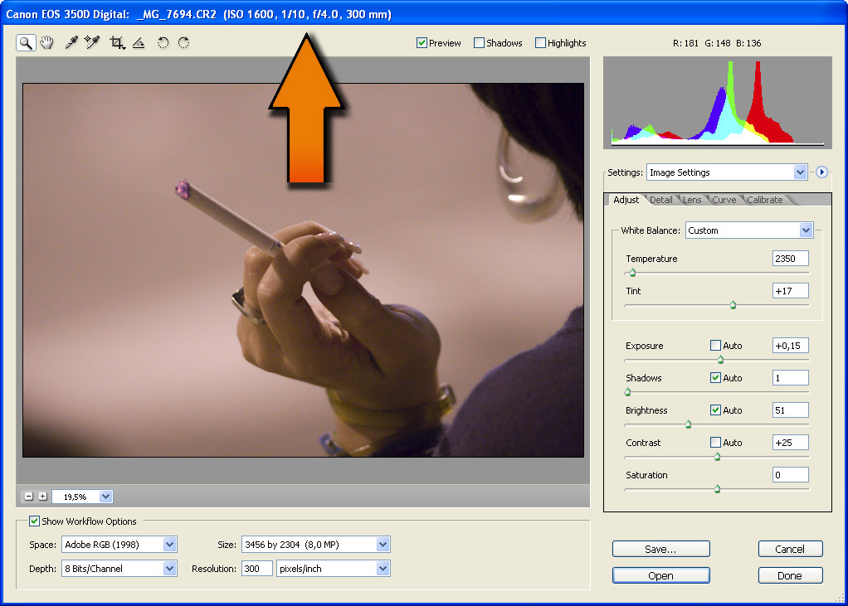Click the Temperature slider handle
The width and height of the screenshot is (848, 606).
(x=633, y=273)
